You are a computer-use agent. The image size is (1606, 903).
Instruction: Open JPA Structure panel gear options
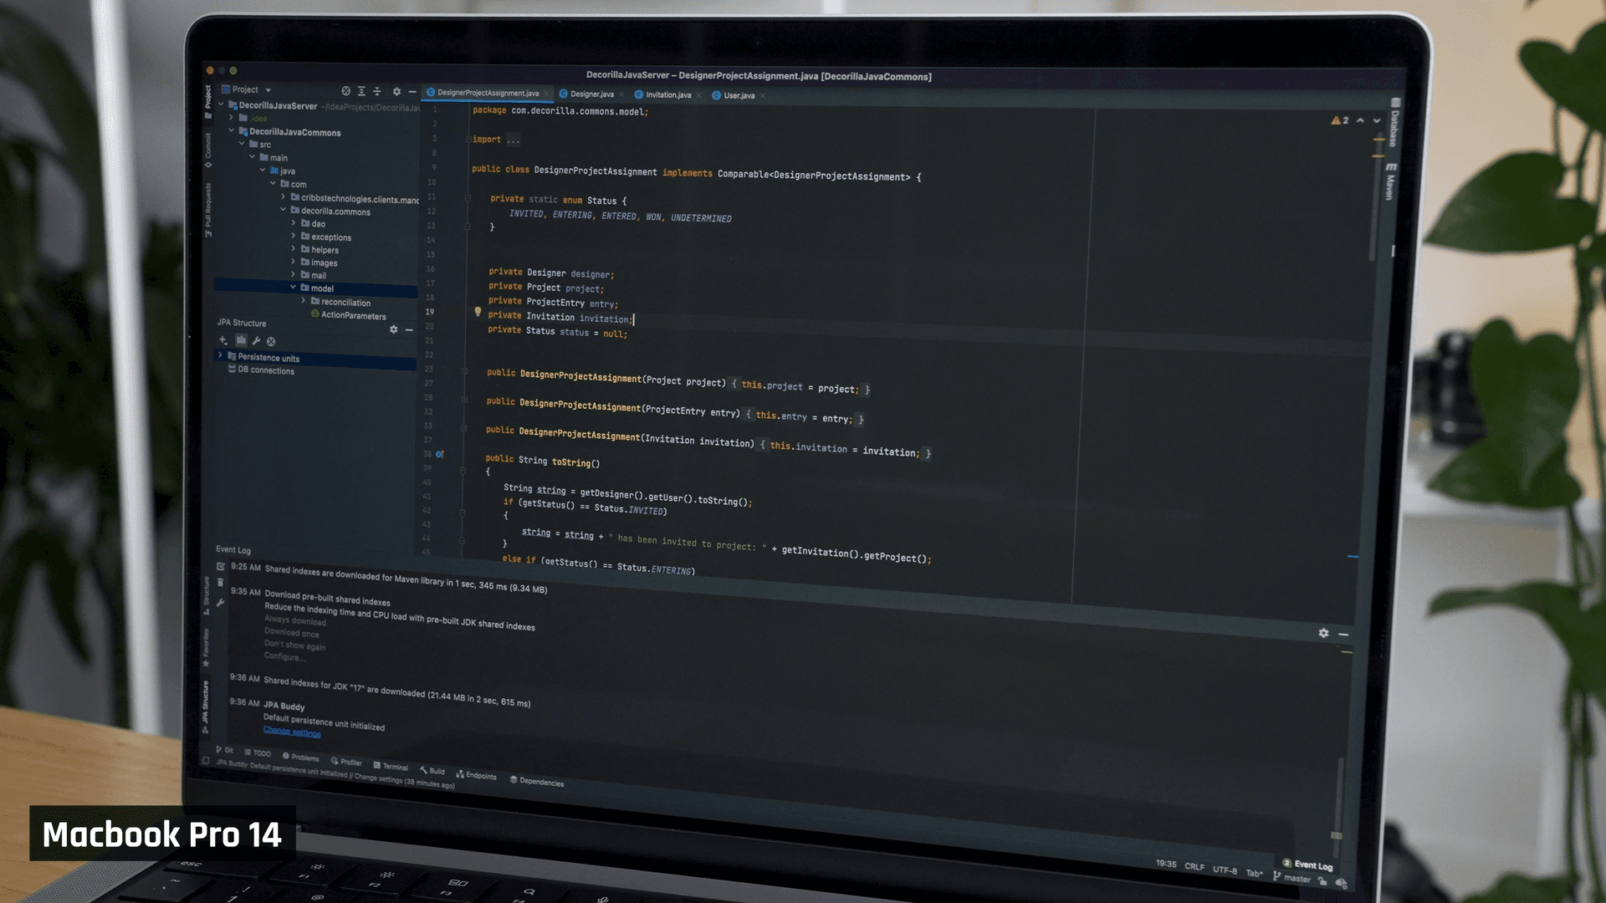pyautogui.click(x=393, y=329)
